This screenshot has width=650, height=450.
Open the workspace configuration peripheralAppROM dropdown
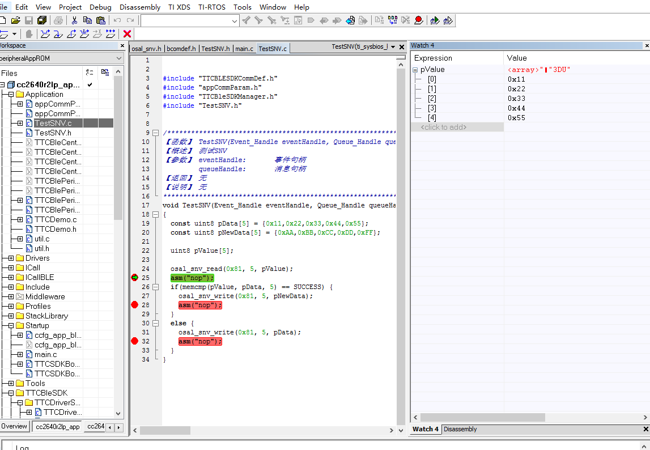tap(119, 58)
